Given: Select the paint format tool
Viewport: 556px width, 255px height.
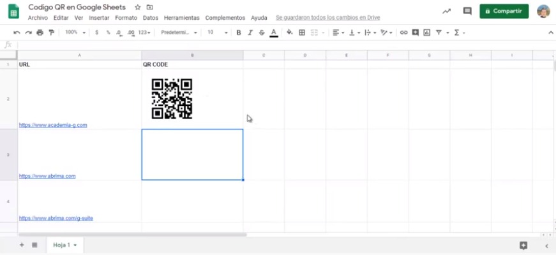Looking at the screenshot, I should click(x=52, y=33).
